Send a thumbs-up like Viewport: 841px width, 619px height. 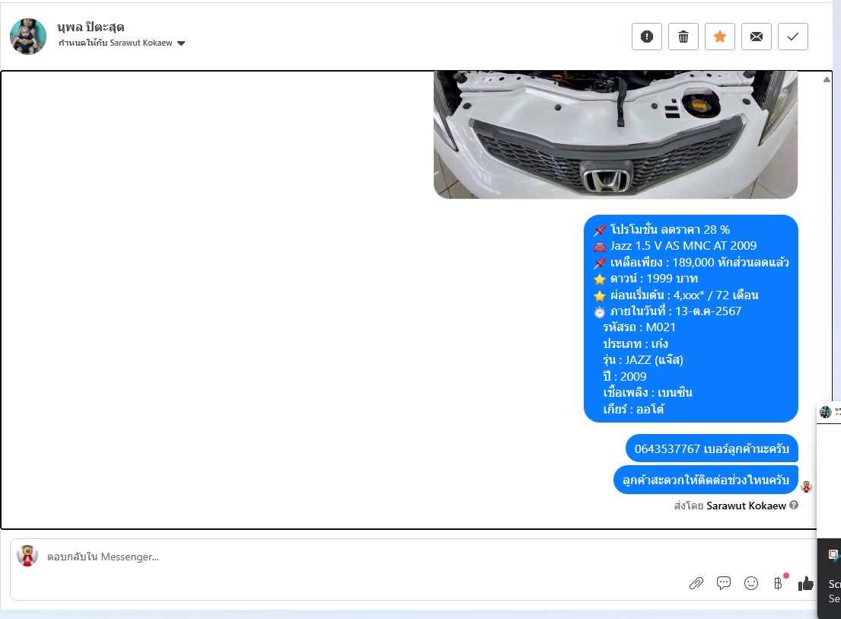pyautogui.click(x=805, y=583)
